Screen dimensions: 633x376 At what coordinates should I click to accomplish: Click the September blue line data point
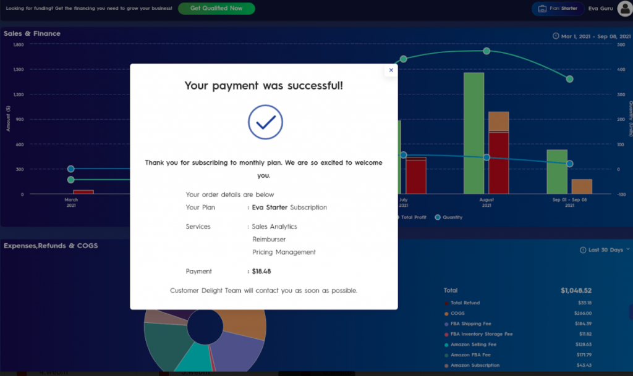(569, 164)
